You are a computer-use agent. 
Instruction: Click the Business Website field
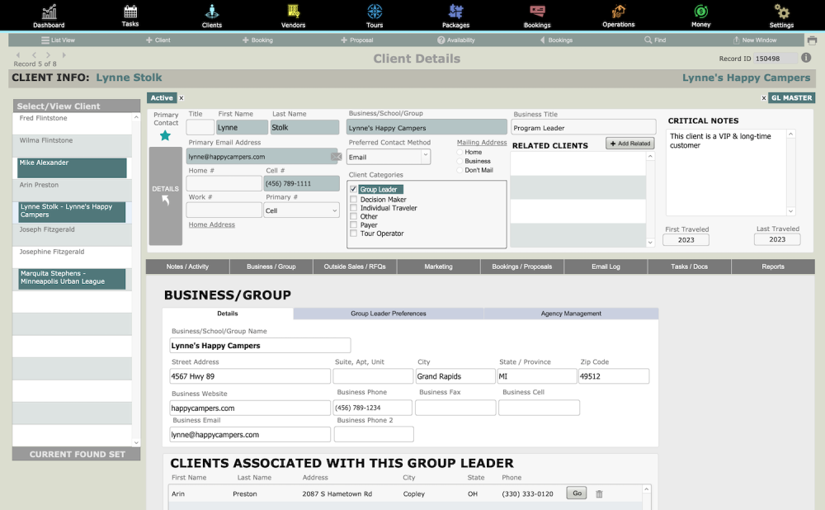(x=250, y=408)
